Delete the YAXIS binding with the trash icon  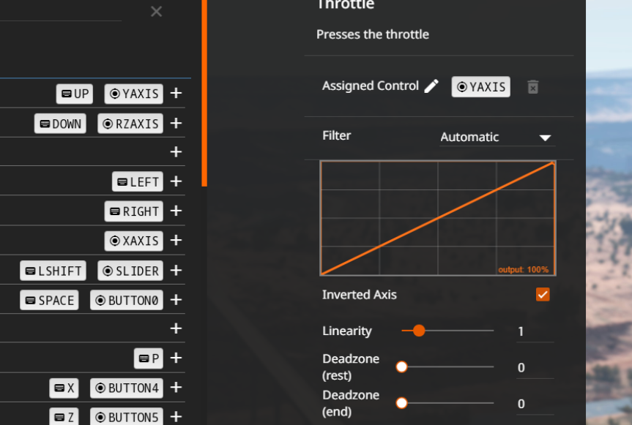(533, 87)
